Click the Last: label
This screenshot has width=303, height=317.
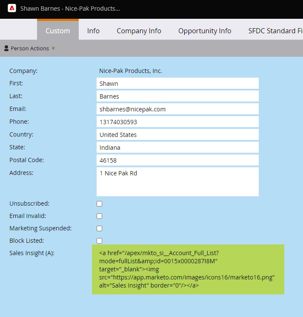tap(16, 96)
